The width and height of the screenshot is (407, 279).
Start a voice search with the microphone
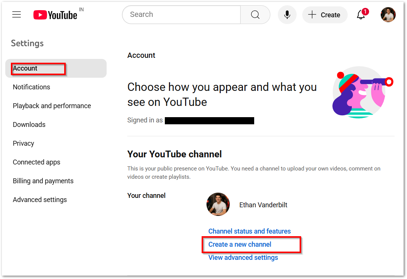tap(287, 15)
